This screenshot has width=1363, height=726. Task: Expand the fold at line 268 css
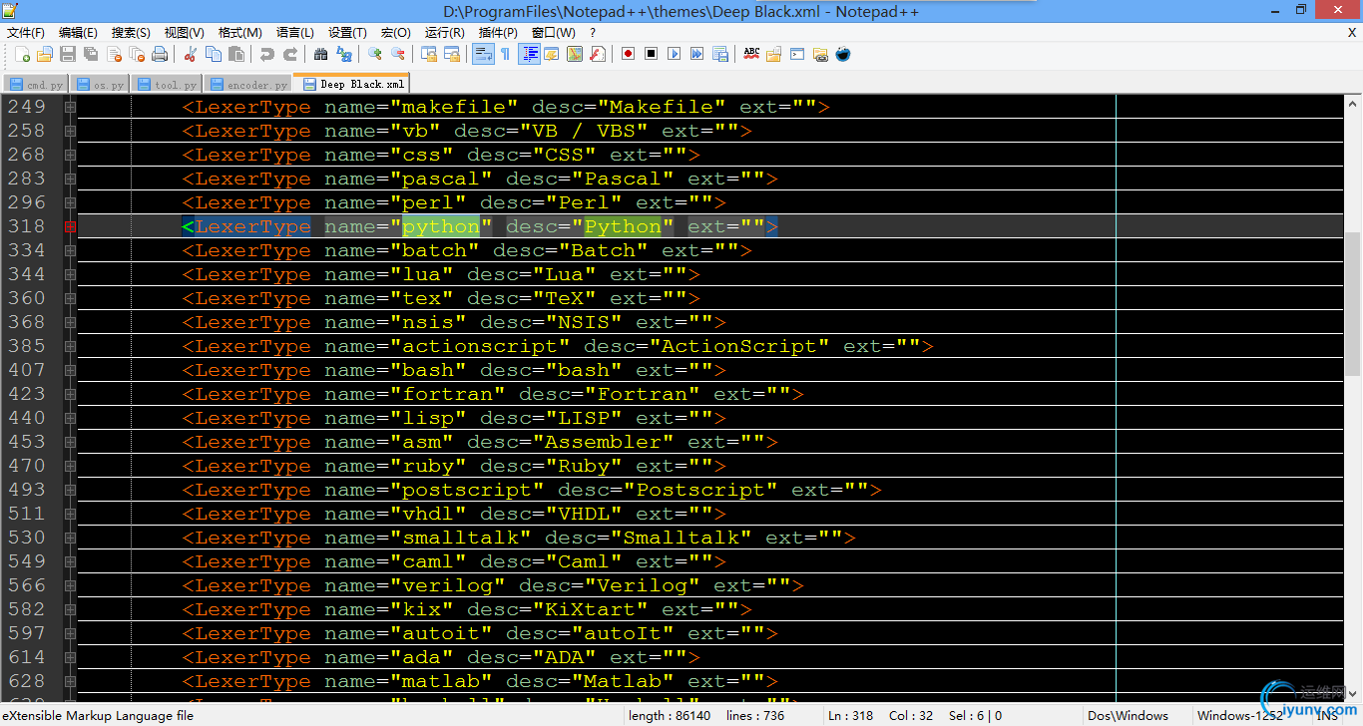click(70, 155)
